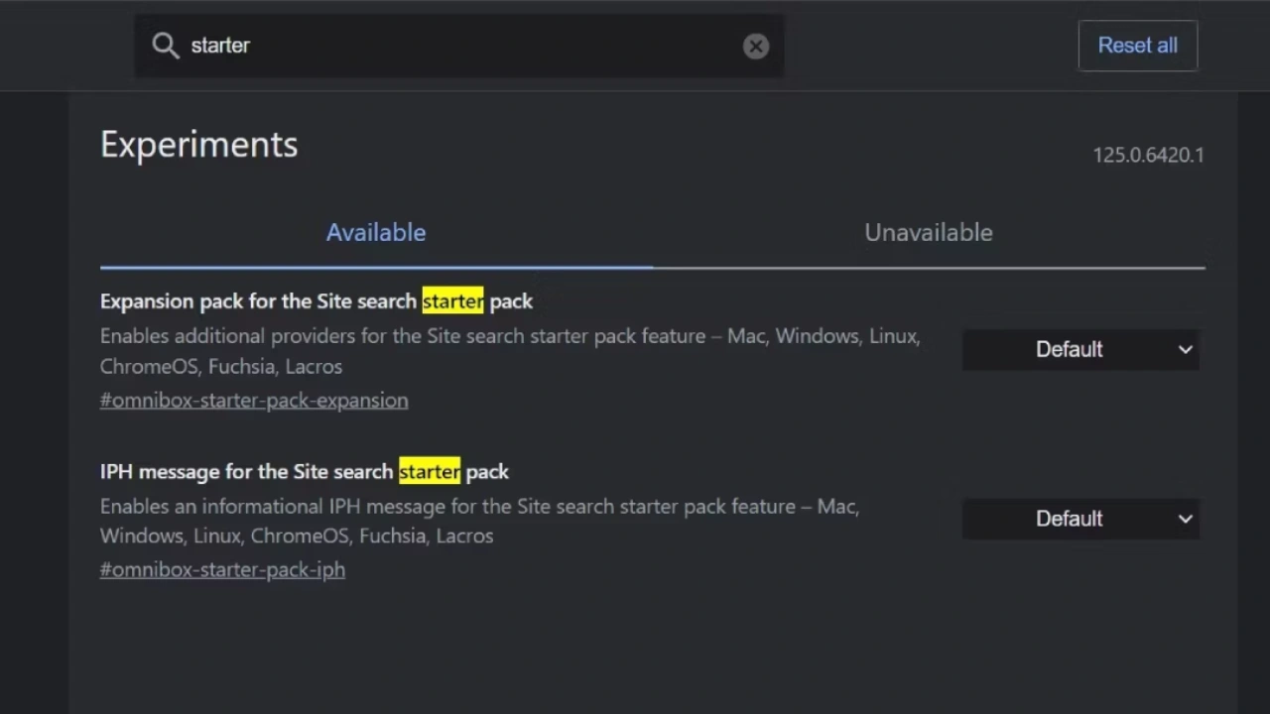This screenshot has height=714, width=1270.
Task: Click highlighted "starter" in Expansion pack title
Action: click(x=452, y=301)
